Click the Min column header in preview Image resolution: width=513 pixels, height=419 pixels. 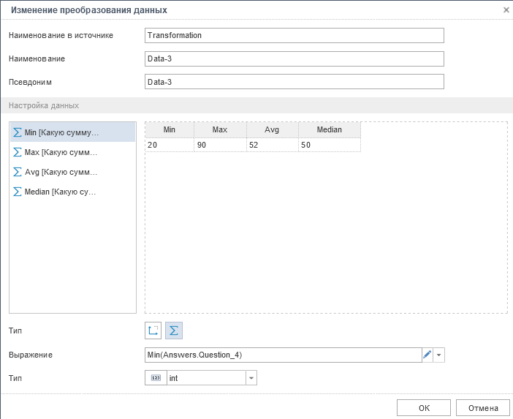[170, 129]
